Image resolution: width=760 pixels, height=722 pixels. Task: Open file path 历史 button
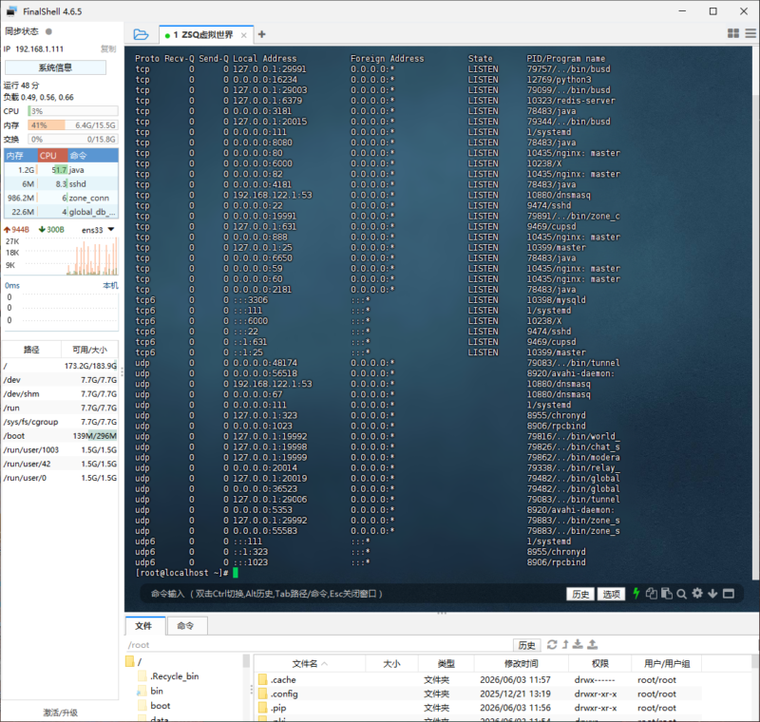[526, 645]
